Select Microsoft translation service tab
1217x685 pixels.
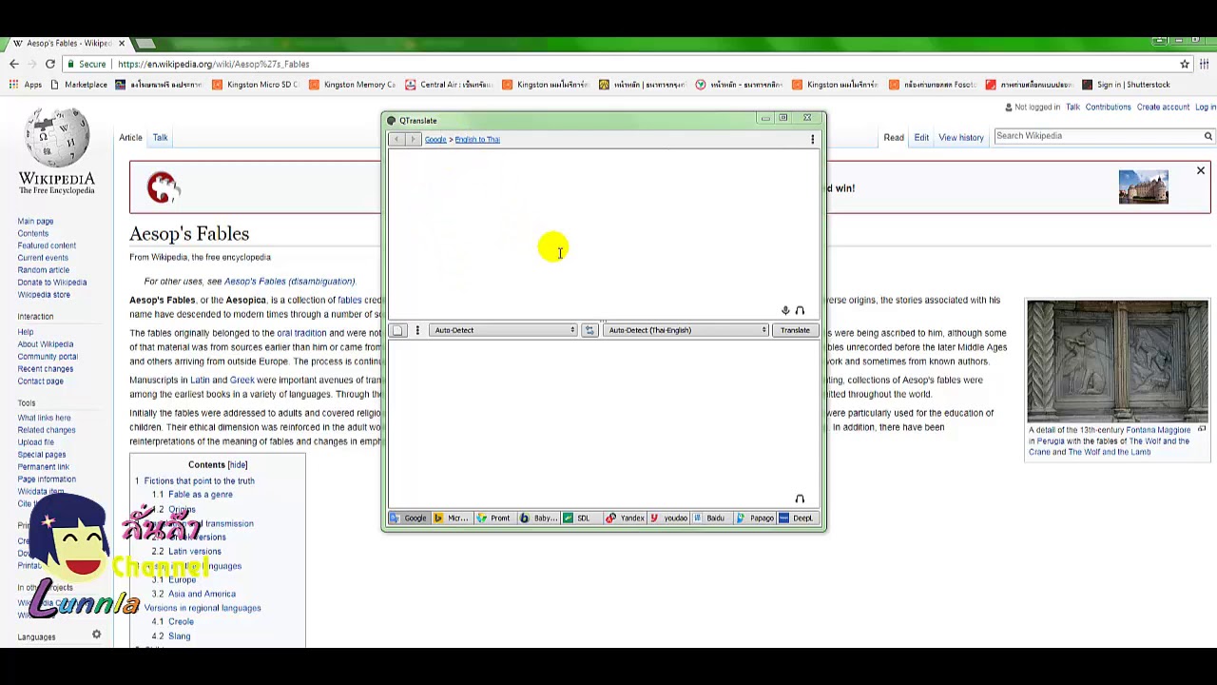coord(452,519)
